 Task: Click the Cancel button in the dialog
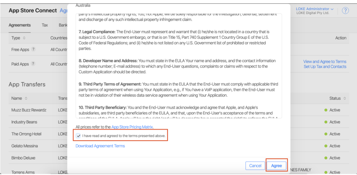[x=255, y=166]
